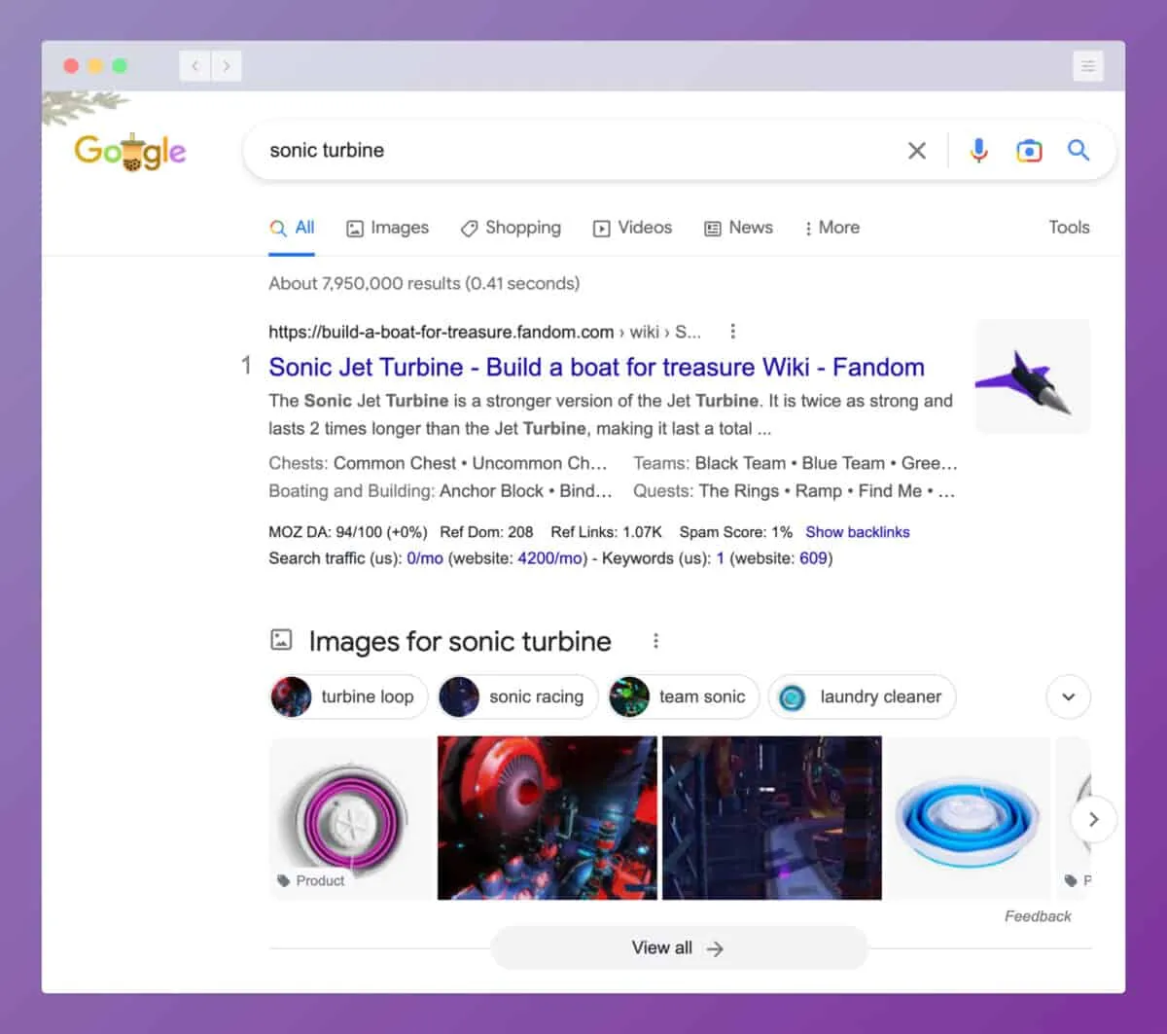Switch to the Videos tab
Image resolution: width=1167 pixels, height=1034 pixels.
click(x=632, y=228)
